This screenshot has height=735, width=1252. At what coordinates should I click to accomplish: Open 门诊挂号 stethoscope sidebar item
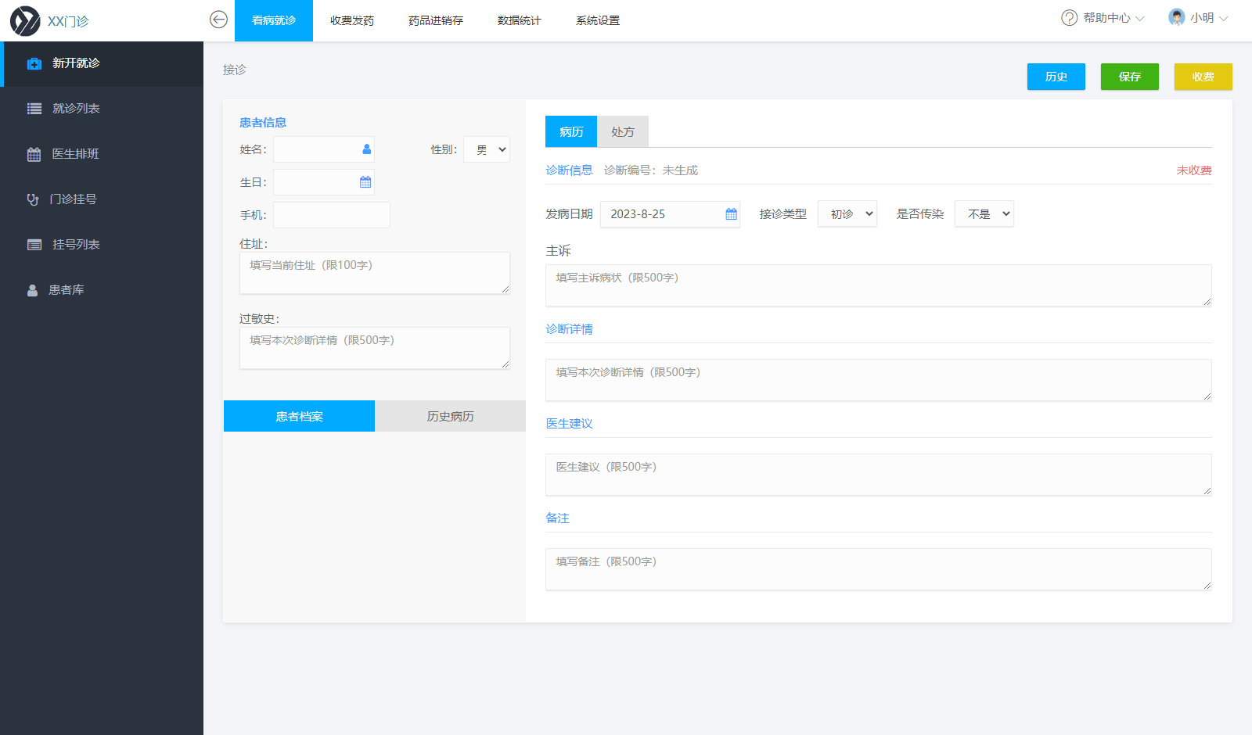click(x=73, y=199)
